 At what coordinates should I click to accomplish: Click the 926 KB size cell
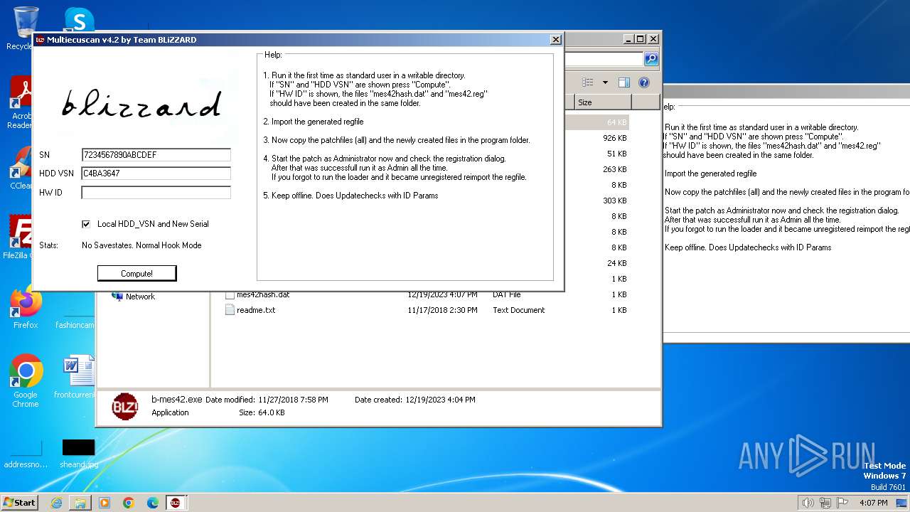pos(614,138)
